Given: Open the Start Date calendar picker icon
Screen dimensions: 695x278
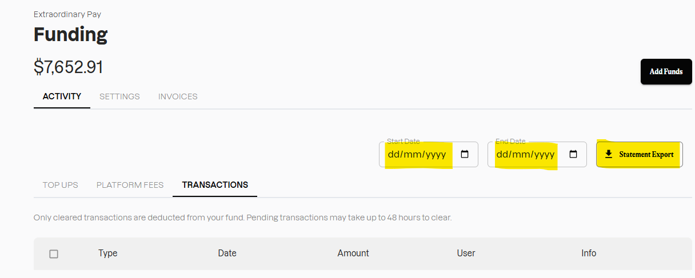Looking at the screenshot, I should (x=465, y=154).
